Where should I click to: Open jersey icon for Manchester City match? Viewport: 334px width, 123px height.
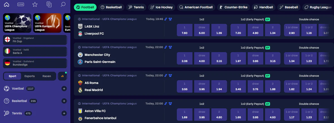click(x=170, y=47)
